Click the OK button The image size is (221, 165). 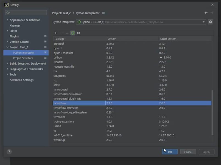pos(170,152)
